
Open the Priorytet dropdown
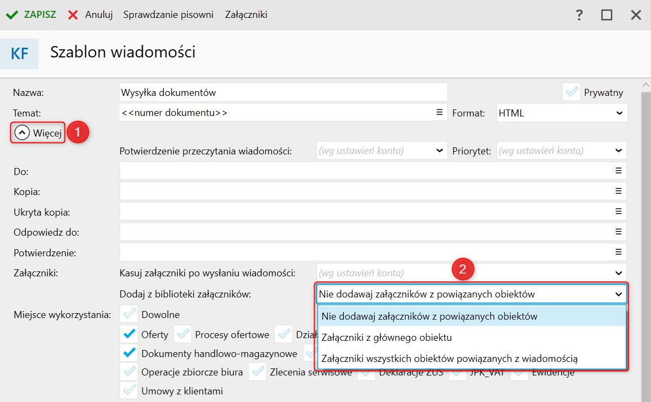[x=562, y=151]
